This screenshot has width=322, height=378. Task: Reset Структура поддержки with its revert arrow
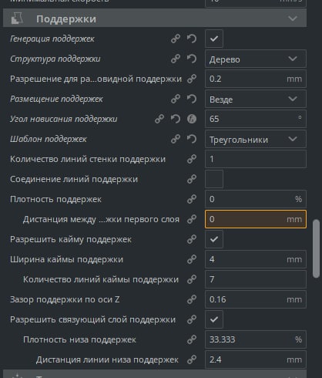click(x=192, y=59)
